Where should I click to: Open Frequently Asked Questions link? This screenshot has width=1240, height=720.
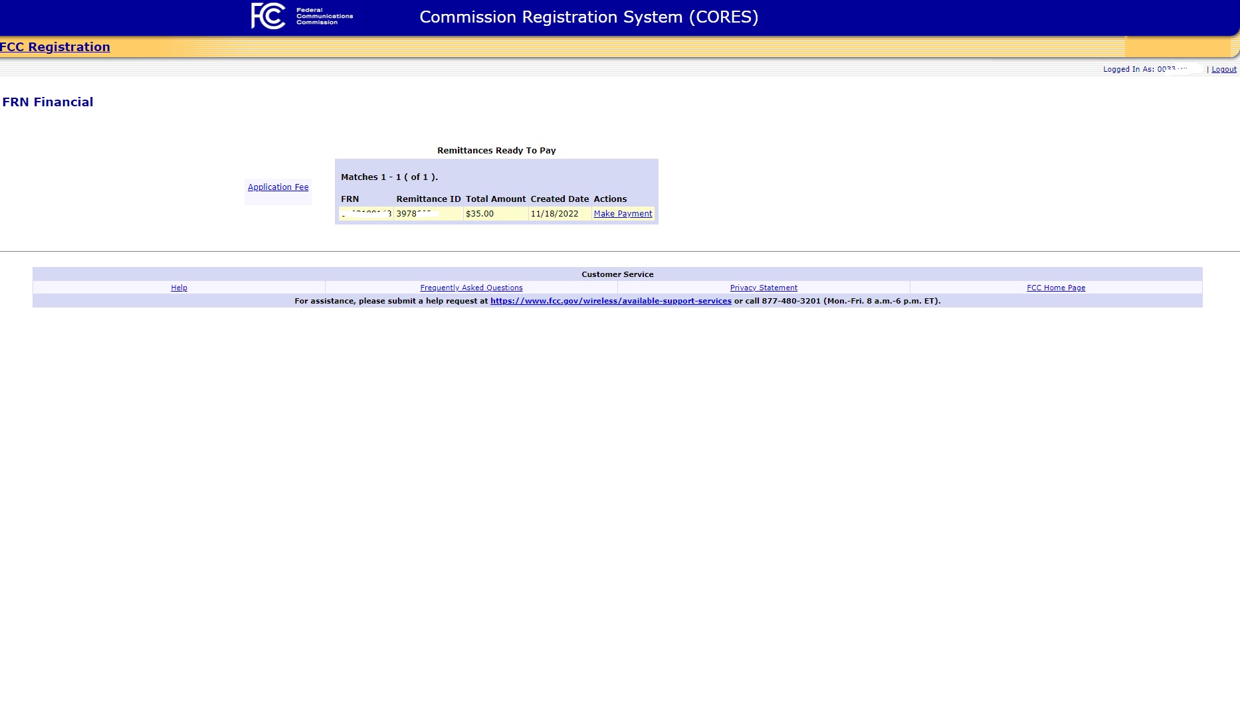[471, 288]
